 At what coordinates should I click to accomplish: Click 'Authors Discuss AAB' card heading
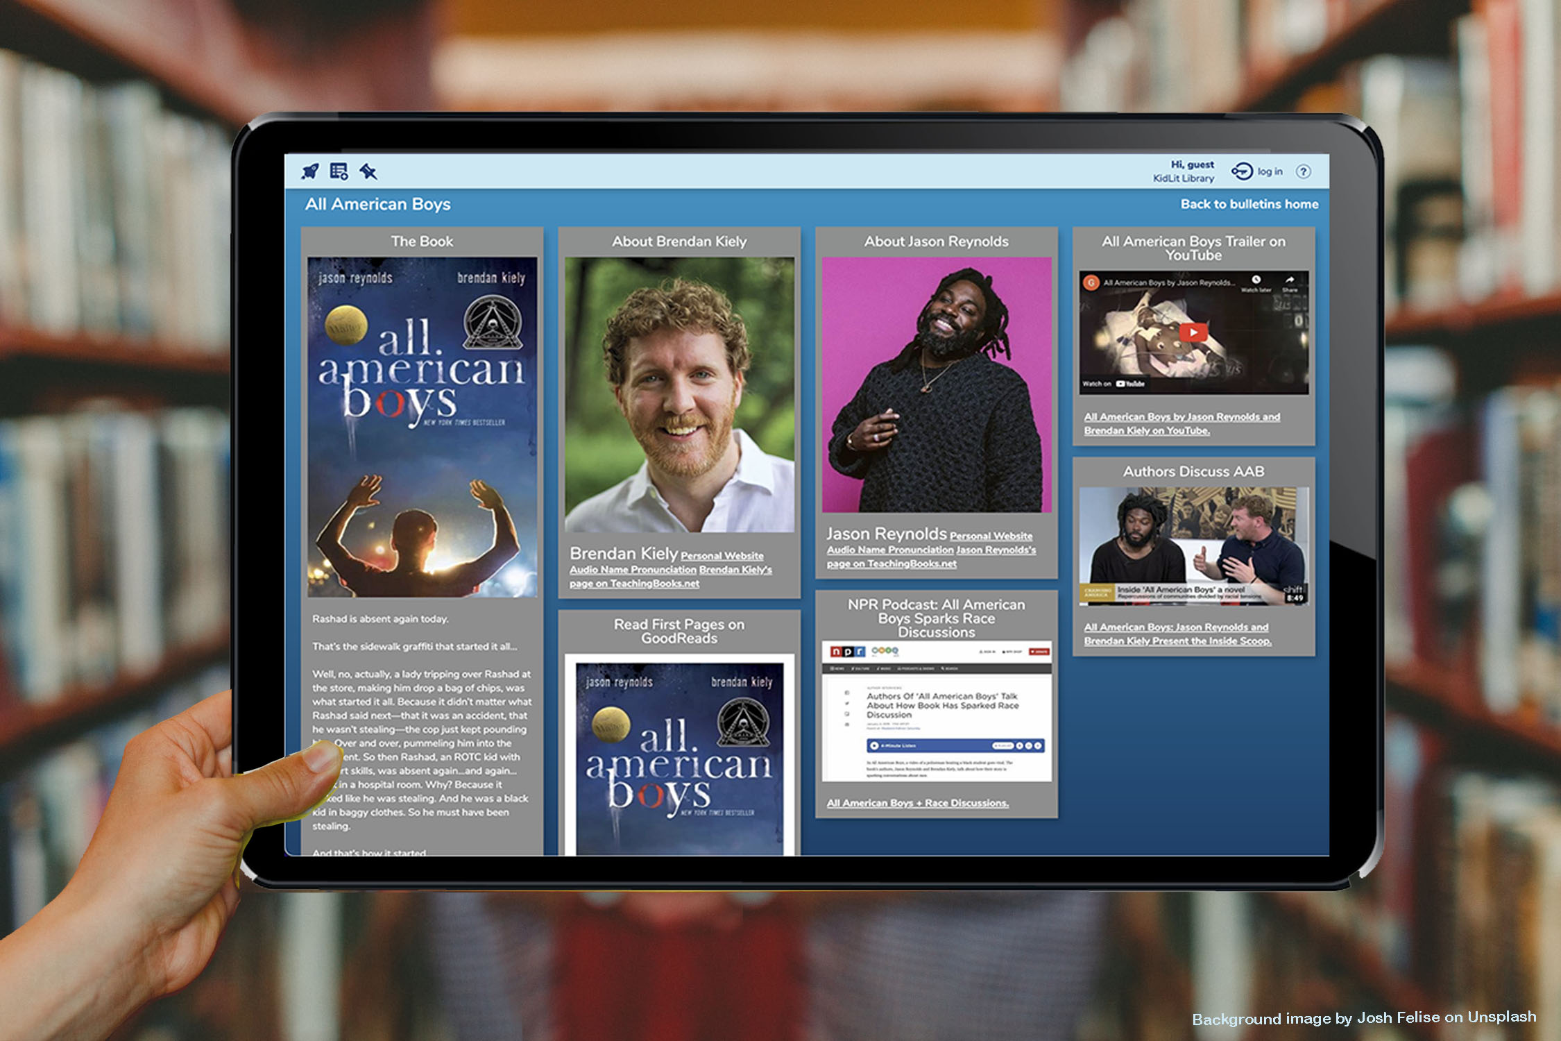click(1193, 471)
